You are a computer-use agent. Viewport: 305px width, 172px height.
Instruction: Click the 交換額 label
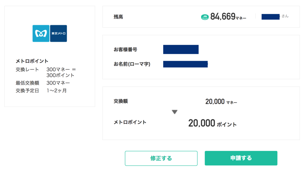coord(121,101)
